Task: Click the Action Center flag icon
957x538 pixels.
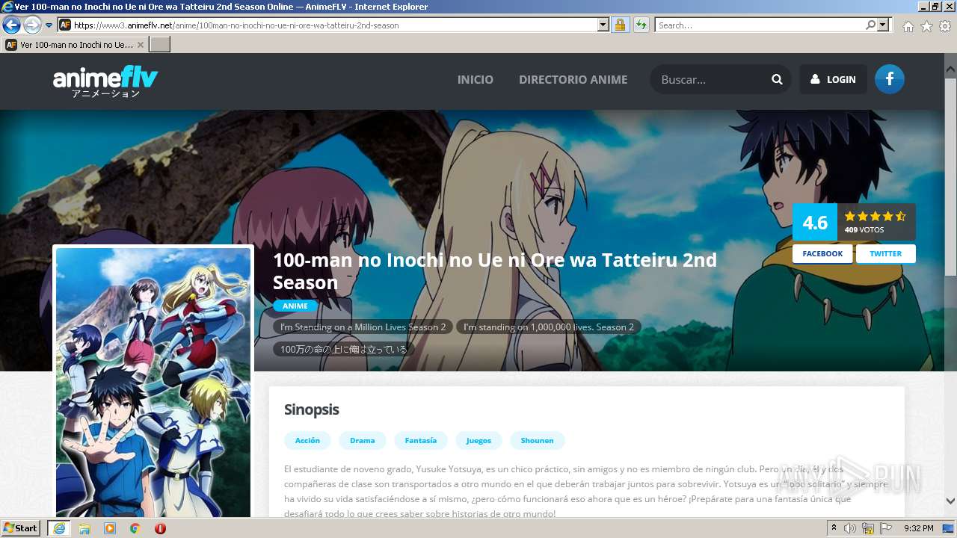Action: [x=886, y=528]
